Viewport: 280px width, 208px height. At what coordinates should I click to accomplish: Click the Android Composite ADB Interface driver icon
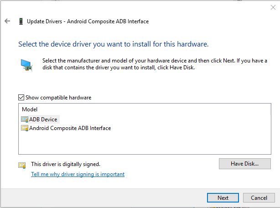[25, 128]
